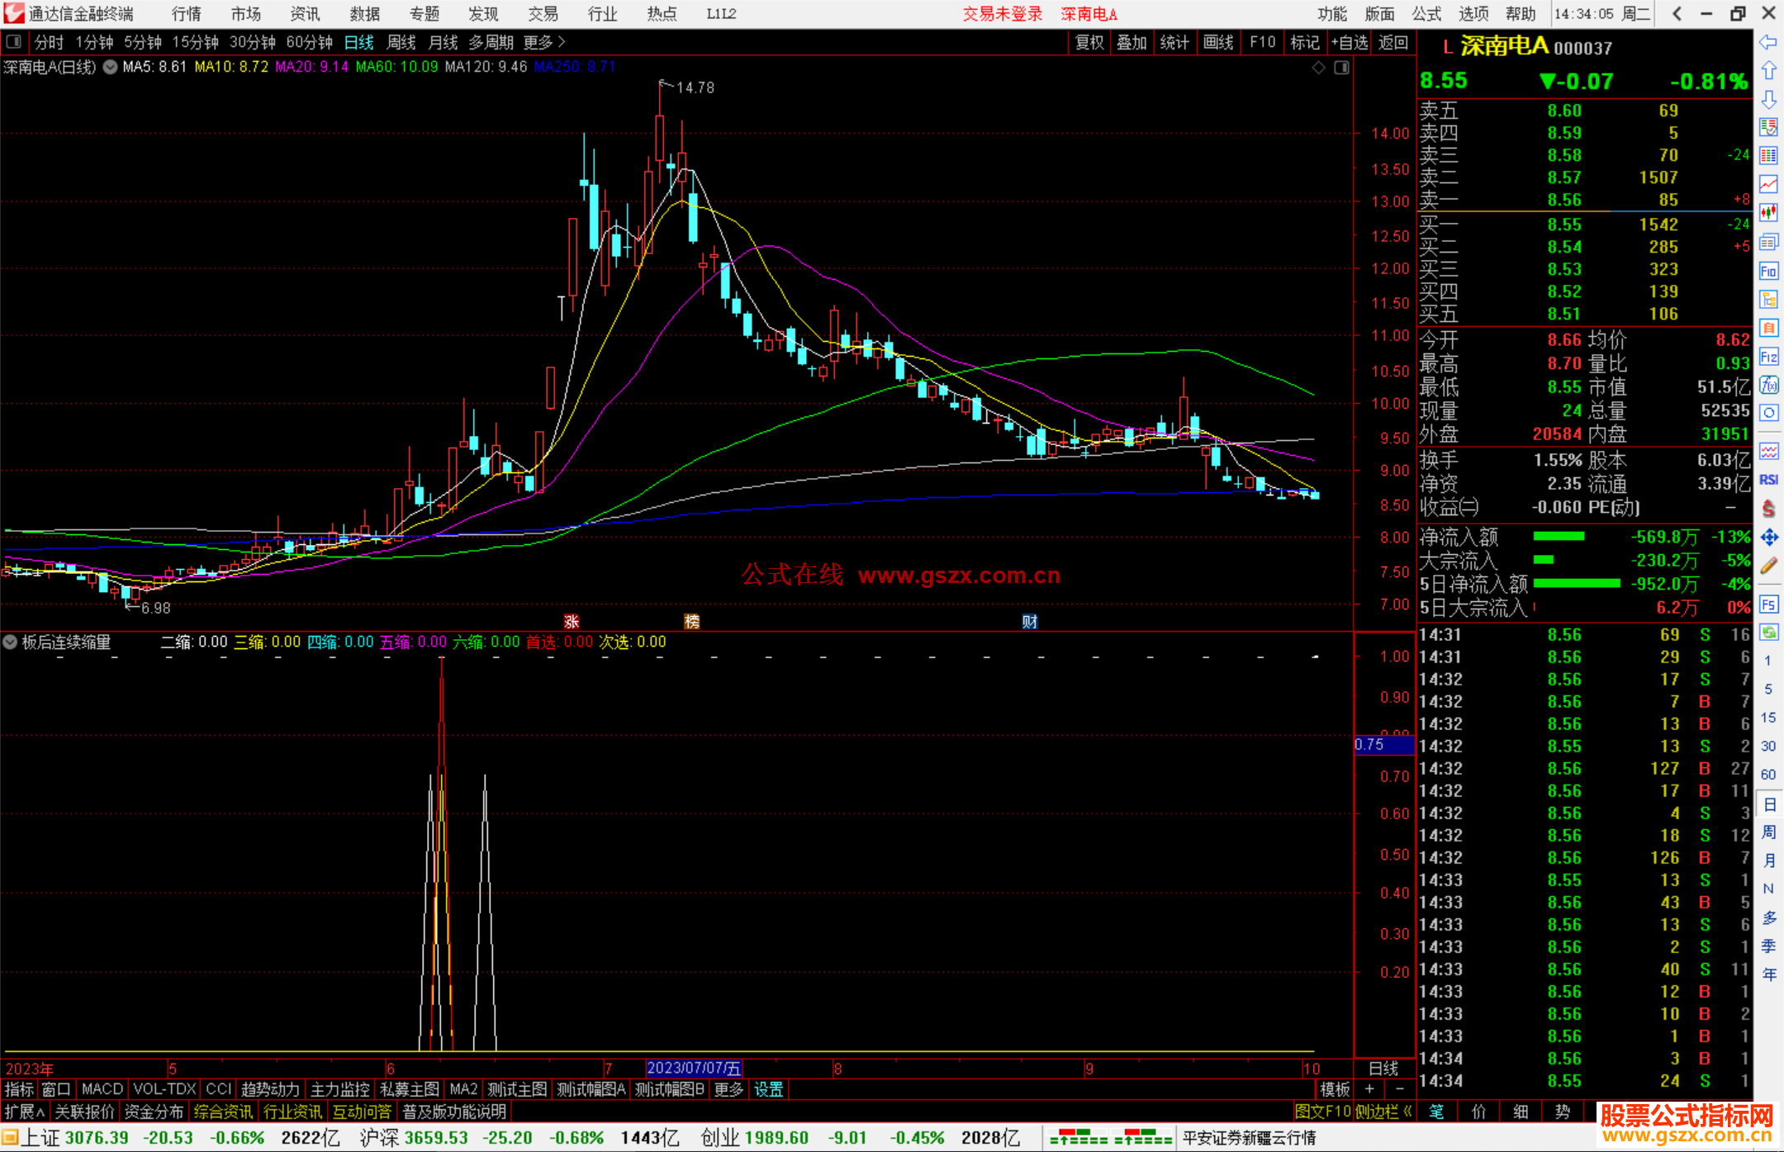Select the pencil drawing tool icon
The width and height of the screenshot is (1784, 1152).
1768,567
